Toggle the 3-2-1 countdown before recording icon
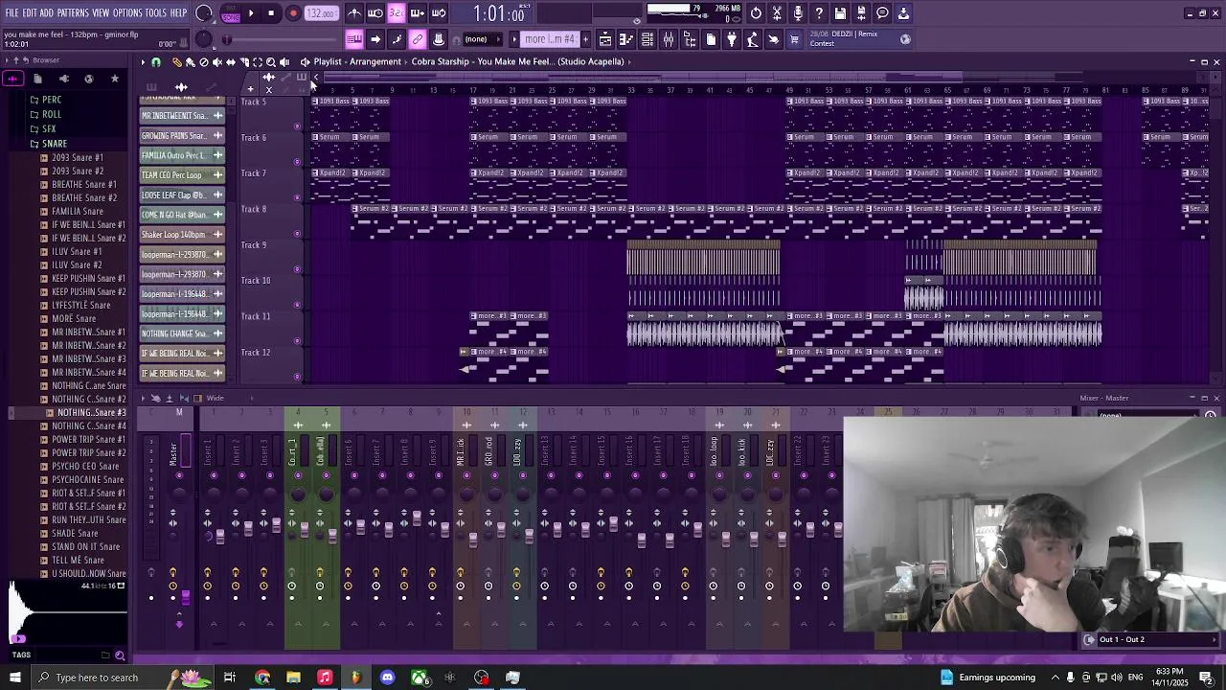Screen dimensions: 1226x690 coord(397,13)
